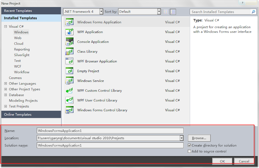This screenshot has height=168, width=259.
Task: Select the Windows Service template name
Action: coord(91,81)
